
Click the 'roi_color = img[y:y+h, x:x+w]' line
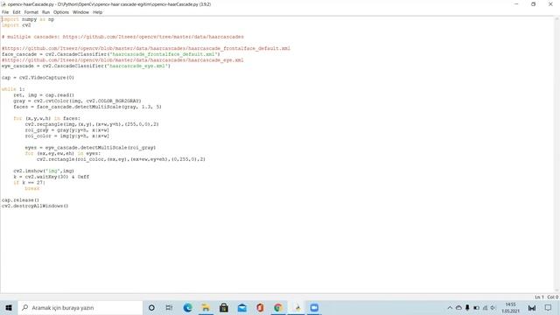[x=67, y=136]
